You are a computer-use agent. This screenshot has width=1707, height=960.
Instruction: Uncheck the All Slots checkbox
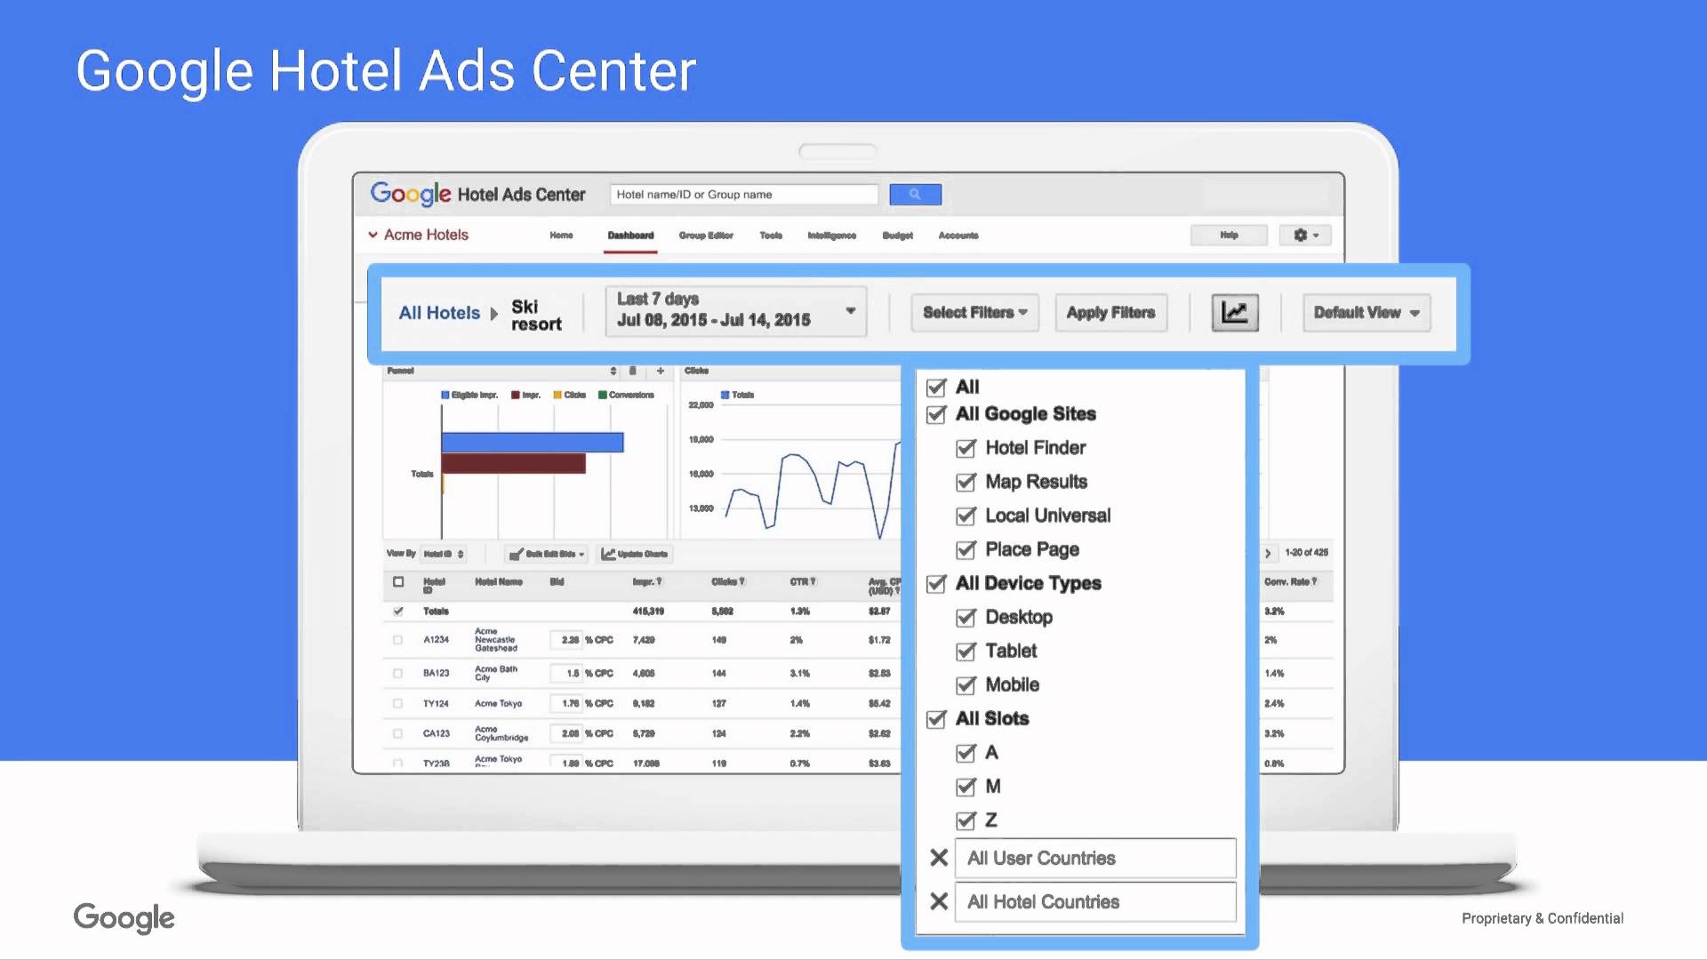pos(936,719)
